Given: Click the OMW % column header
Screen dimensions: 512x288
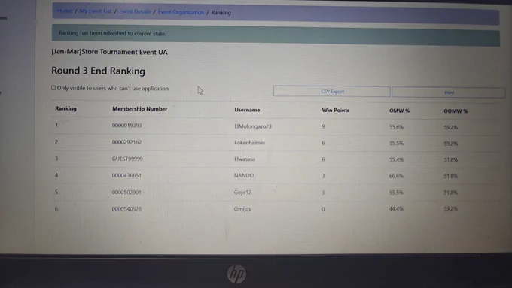Looking at the screenshot, I should pyautogui.click(x=399, y=111).
